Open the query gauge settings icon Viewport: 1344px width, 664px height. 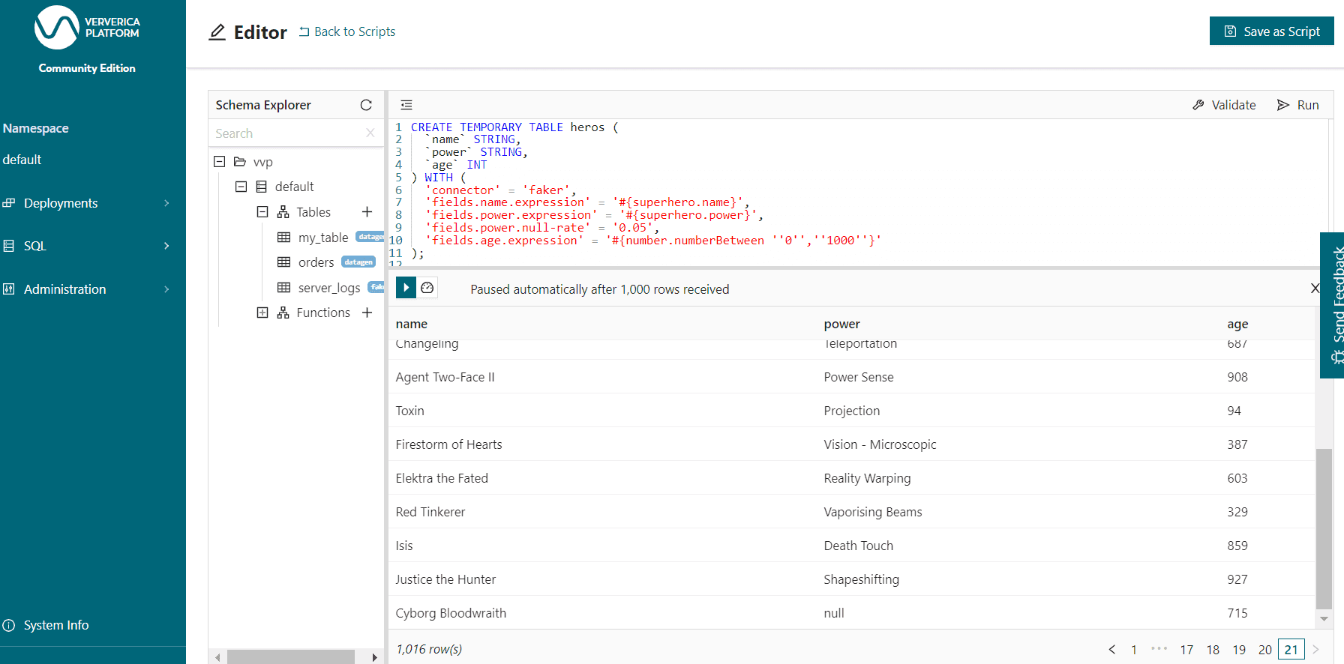pyautogui.click(x=427, y=288)
